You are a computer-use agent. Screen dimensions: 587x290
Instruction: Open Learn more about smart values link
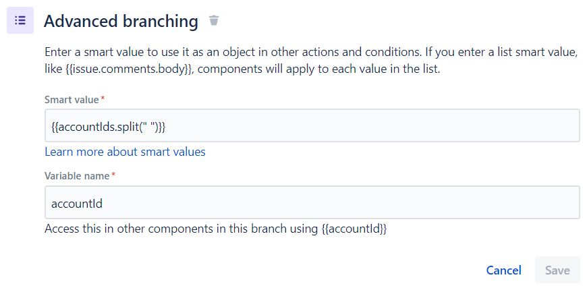click(125, 152)
